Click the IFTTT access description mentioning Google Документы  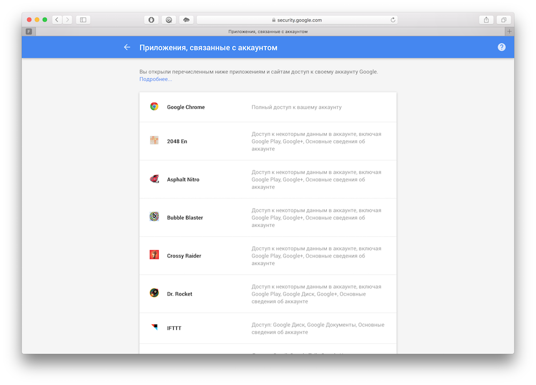pos(318,328)
